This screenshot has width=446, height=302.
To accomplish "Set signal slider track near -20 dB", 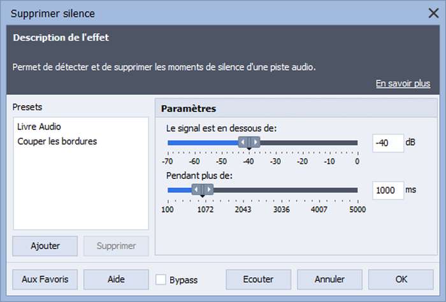I will click(x=303, y=143).
